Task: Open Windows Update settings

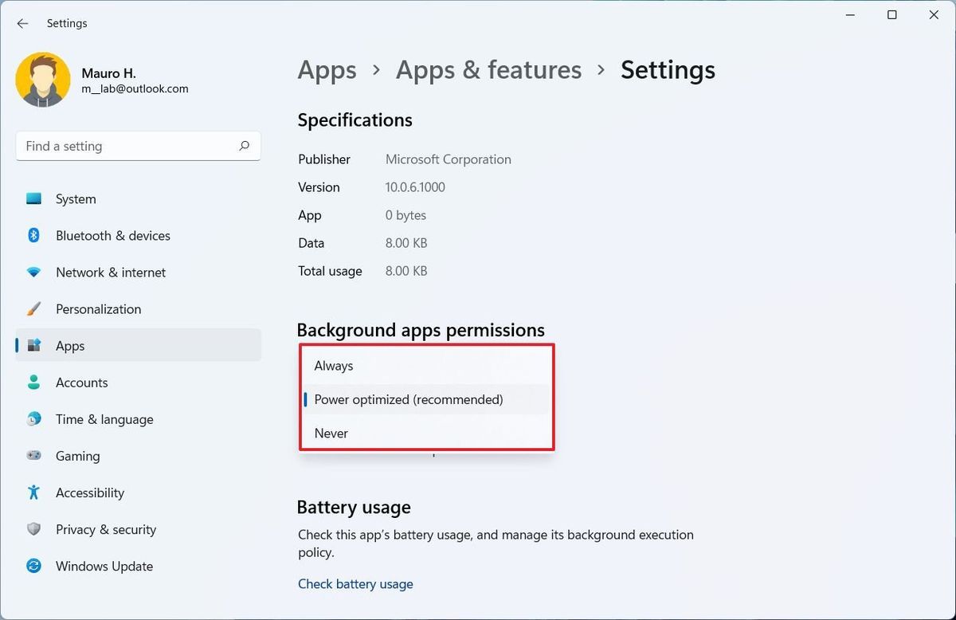Action: (33, 566)
